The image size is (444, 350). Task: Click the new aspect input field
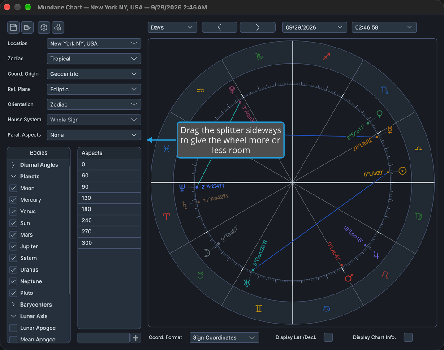tap(103, 338)
